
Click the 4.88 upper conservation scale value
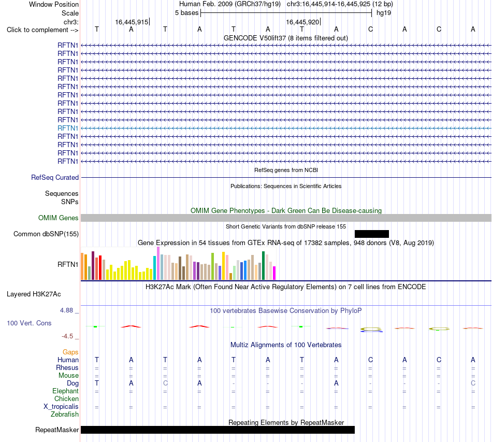coord(66,310)
